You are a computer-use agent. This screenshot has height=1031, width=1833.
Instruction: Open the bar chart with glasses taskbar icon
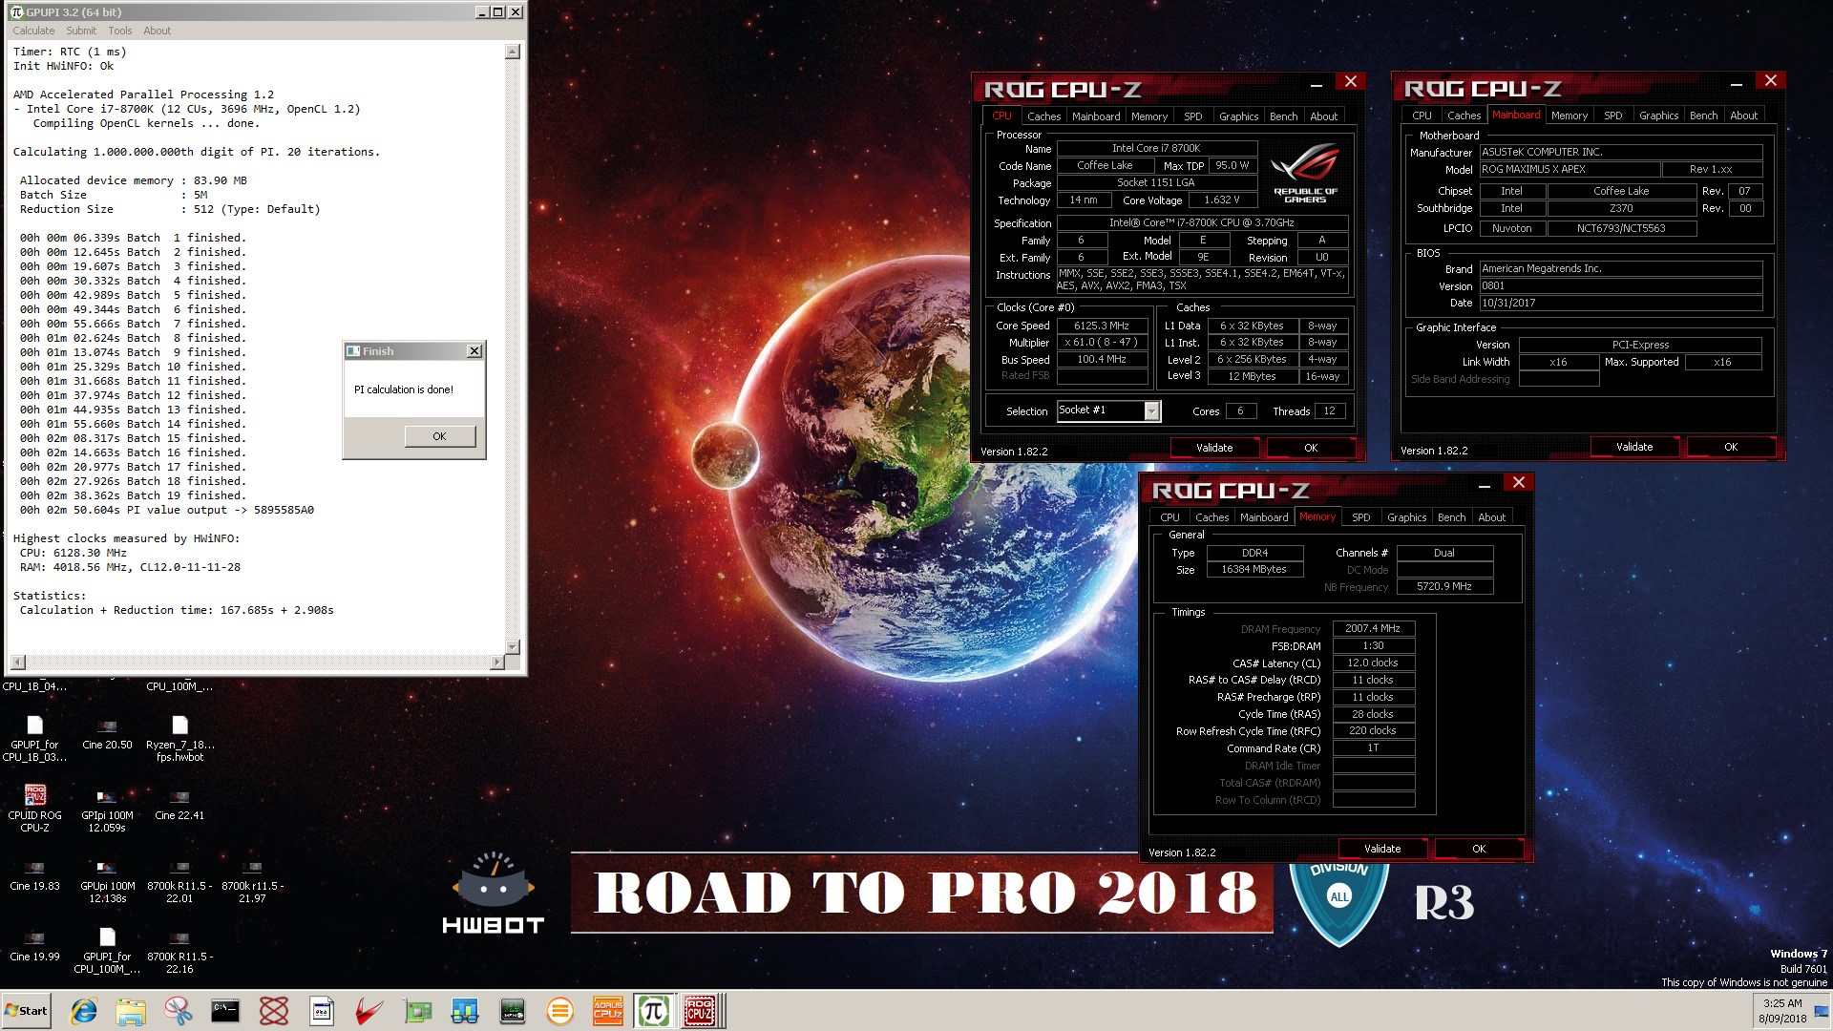(x=465, y=1010)
